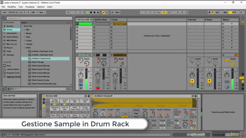
Task: Click Re-Enable Automation arrow button
Action: pyautogui.click(x=107, y=12)
